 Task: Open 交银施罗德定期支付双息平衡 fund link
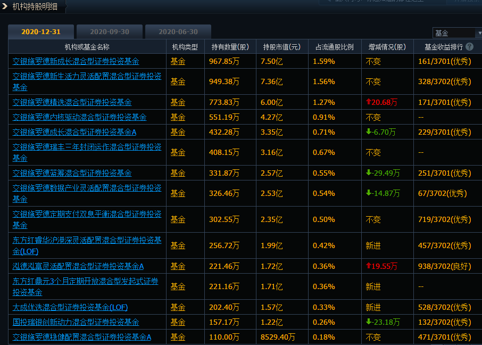click(87, 219)
